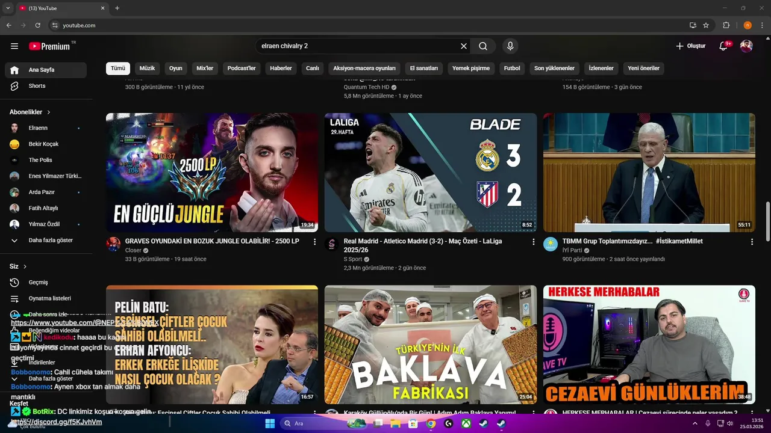Screen dimensions: 771x433
Task: Click the browser address bar
Action: coord(367,25)
